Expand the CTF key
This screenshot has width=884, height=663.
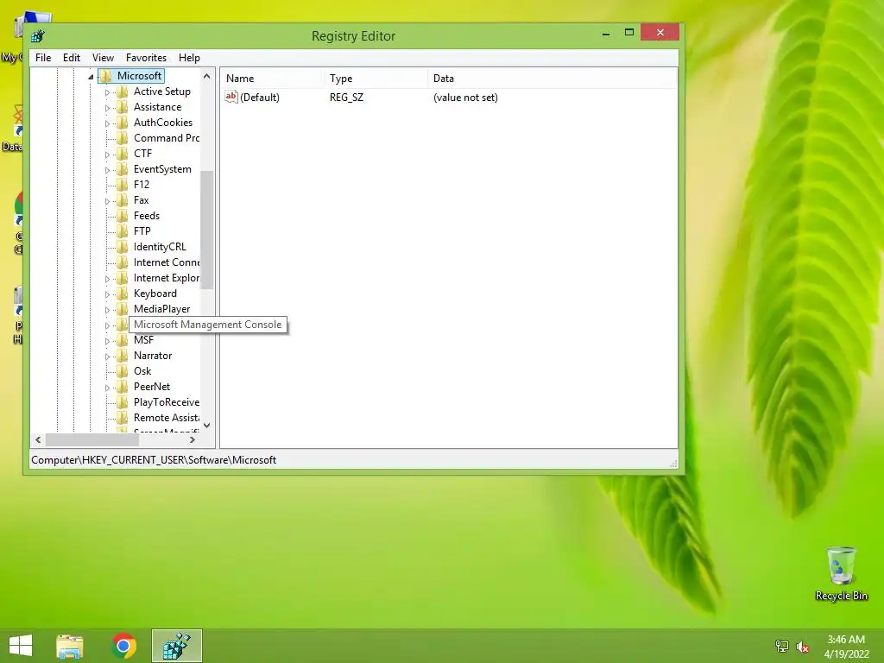point(107,154)
